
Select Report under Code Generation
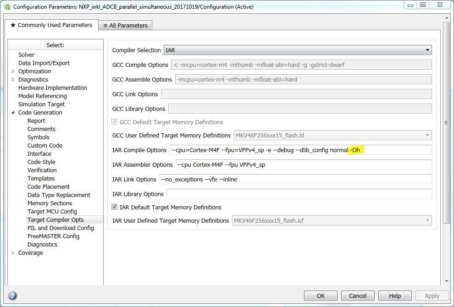pyautogui.click(x=36, y=121)
